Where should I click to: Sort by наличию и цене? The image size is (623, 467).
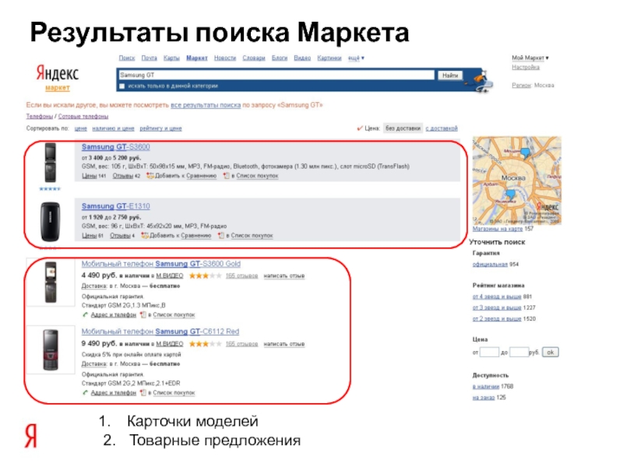tap(113, 128)
